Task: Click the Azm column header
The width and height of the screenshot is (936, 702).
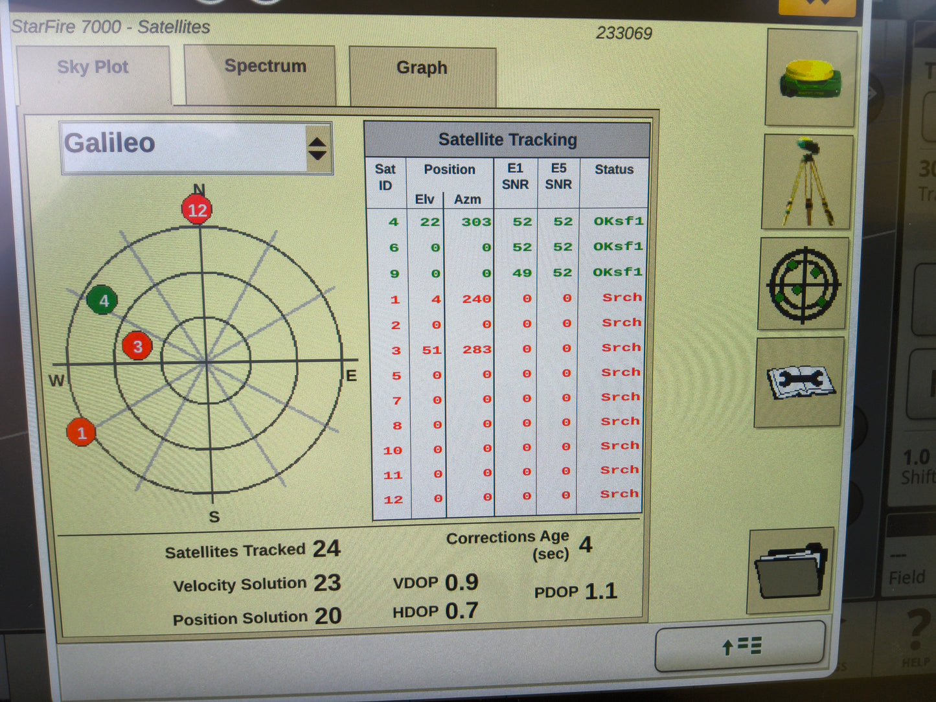Action: click(x=468, y=199)
